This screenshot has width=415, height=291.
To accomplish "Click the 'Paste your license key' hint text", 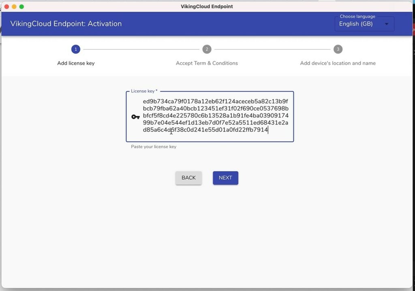I will pyautogui.click(x=154, y=147).
